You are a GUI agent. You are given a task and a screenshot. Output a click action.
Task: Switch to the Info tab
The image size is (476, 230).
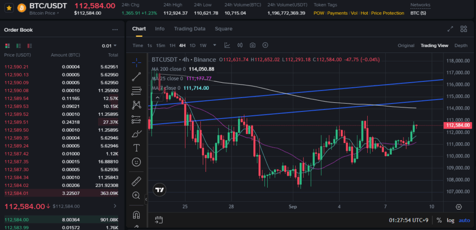click(160, 29)
